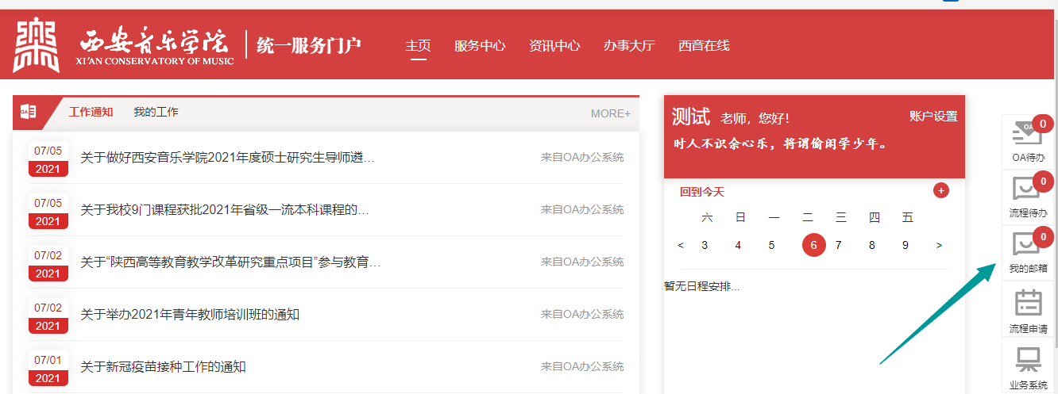
Task: Open the OA待办 sidebar icon
Action: 1027,136
